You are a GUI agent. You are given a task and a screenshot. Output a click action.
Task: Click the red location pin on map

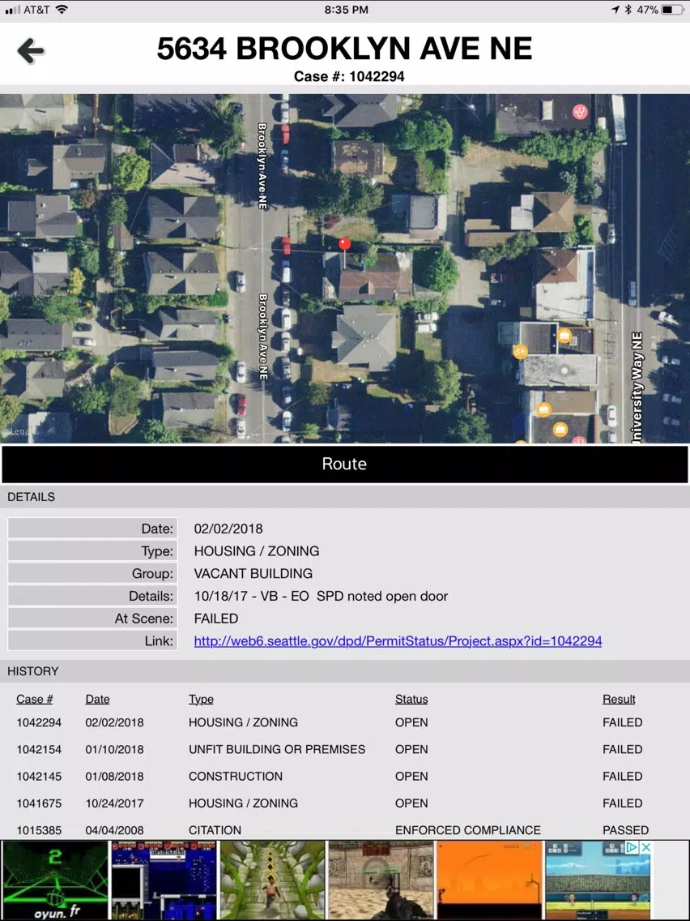344,244
